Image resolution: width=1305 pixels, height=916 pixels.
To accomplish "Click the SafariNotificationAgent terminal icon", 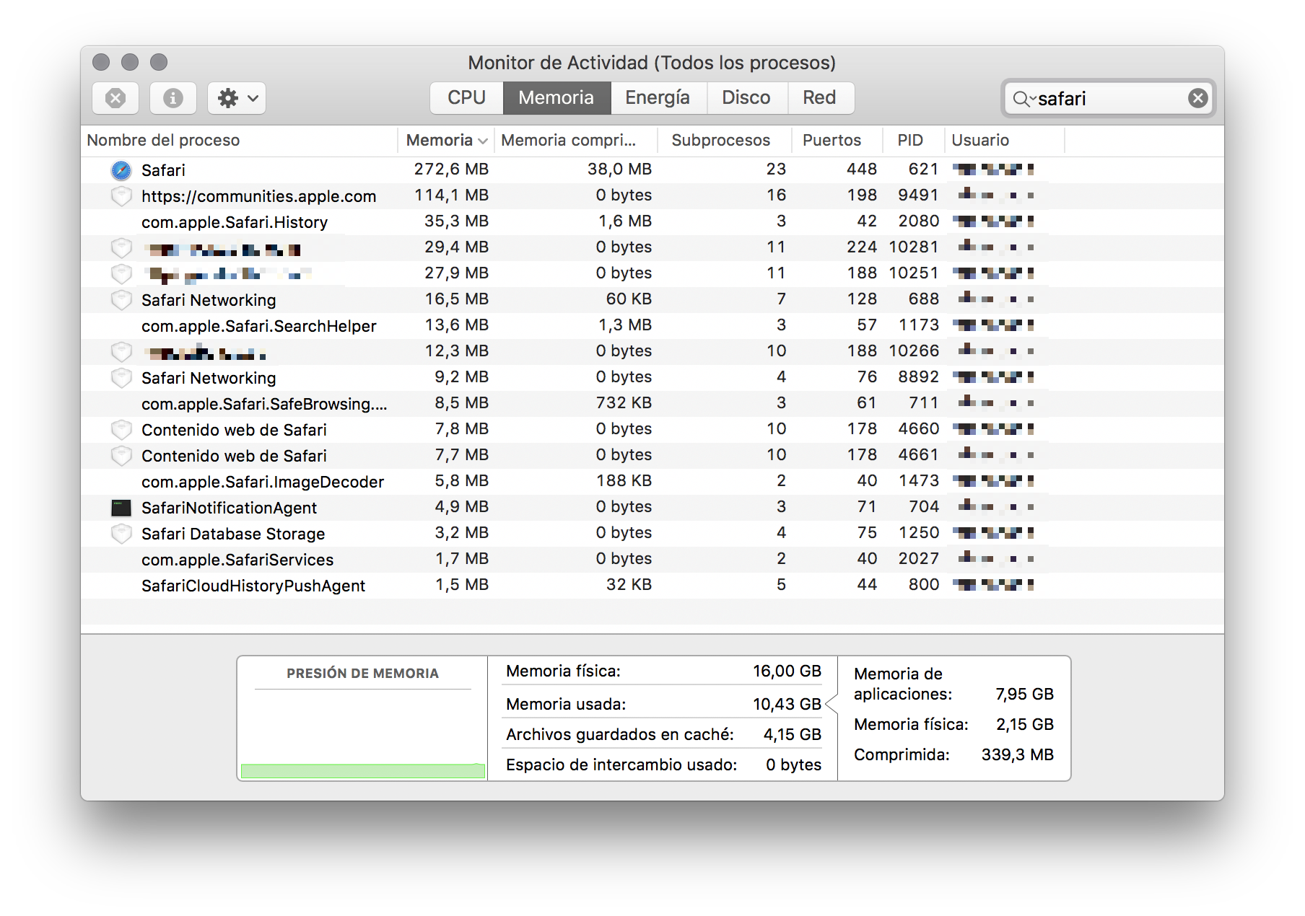I will click(121, 508).
